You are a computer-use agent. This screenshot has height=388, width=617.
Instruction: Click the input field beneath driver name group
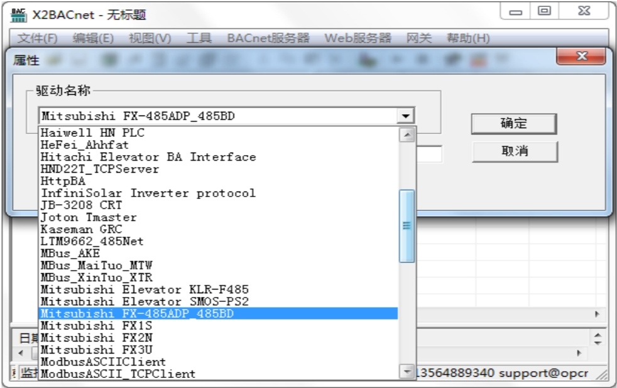coord(429,154)
